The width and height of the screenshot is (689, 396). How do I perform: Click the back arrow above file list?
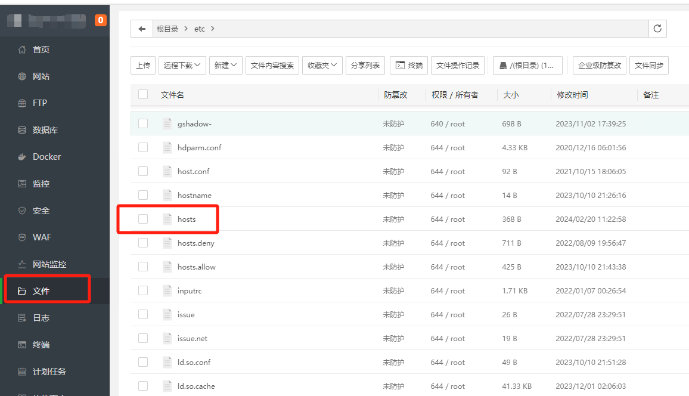pyautogui.click(x=141, y=28)
